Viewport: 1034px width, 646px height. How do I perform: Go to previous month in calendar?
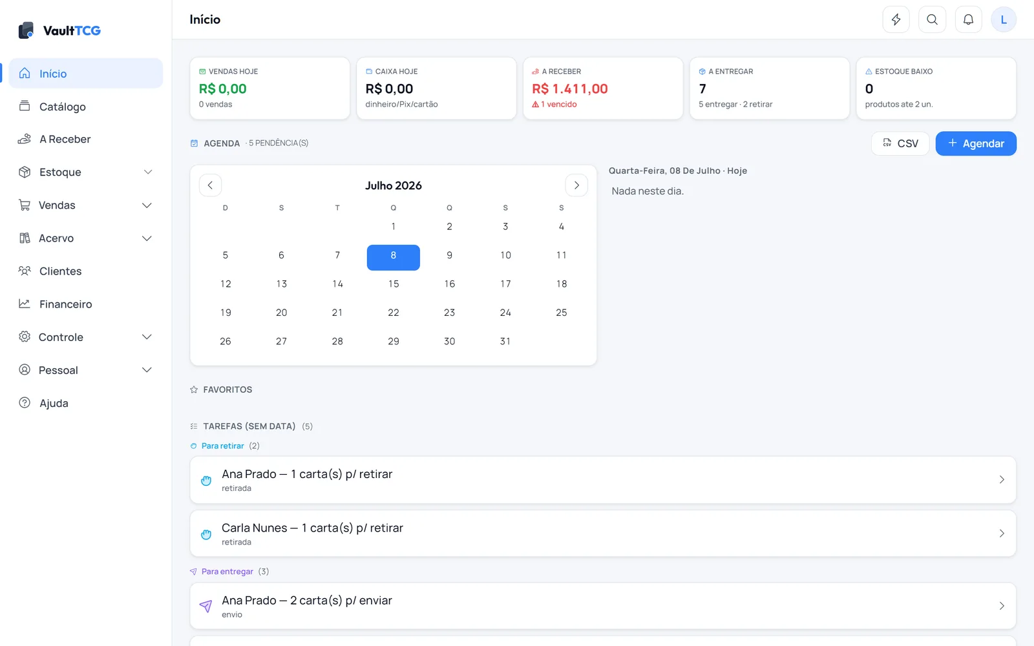click(210, 185)
